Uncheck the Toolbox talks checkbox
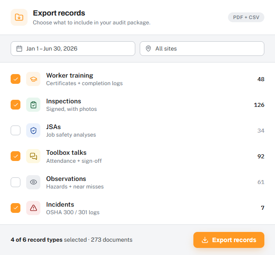 click(x=16, y=156)
